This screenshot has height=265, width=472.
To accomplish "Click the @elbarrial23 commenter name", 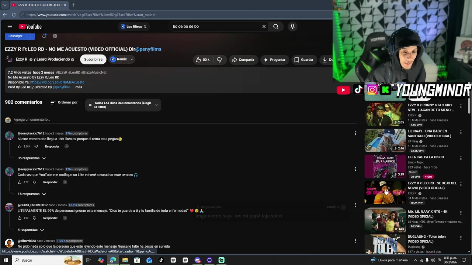I will 27,241.
